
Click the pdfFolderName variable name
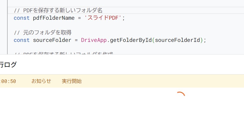click(x=54, y=18)
